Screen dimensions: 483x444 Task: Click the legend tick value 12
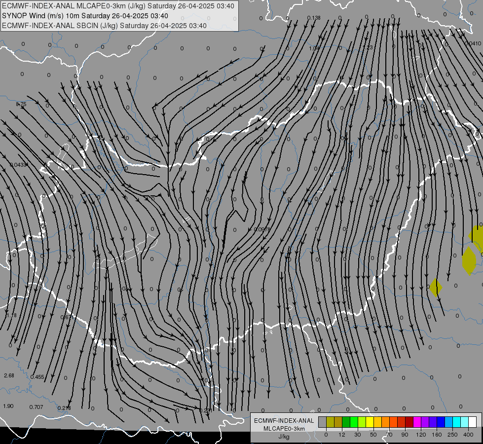pos(342,435)
